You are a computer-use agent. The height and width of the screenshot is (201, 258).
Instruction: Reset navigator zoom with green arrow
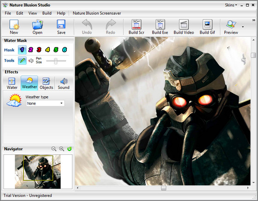70,149
